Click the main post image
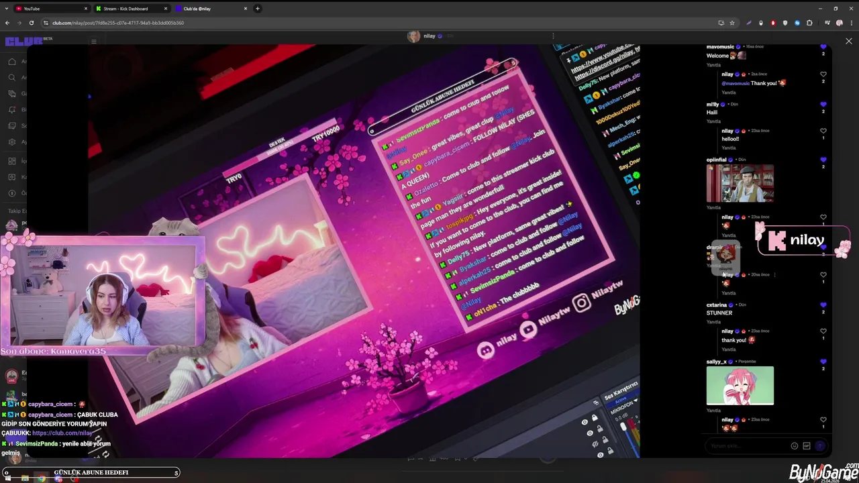Image resolution: width=859 pixels, height=483 pixels. pyautogui.click(x=364, y=252)
